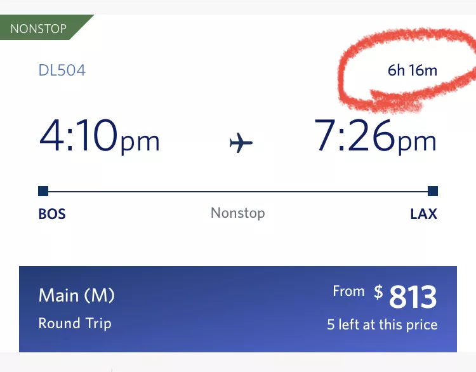Click the square origin marker above BOS
476x372 pixels.
pyautogui.click(x=43, y=191)
